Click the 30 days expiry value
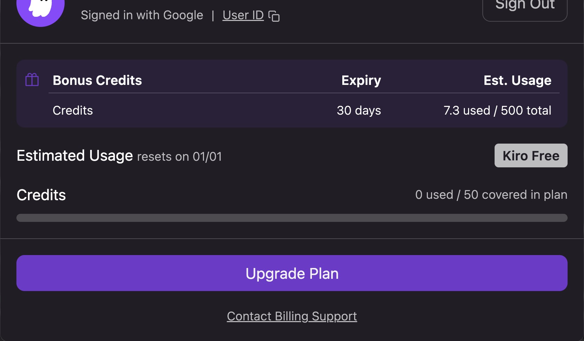This screenshot has height=341, width=584. (x=359, y=110)
